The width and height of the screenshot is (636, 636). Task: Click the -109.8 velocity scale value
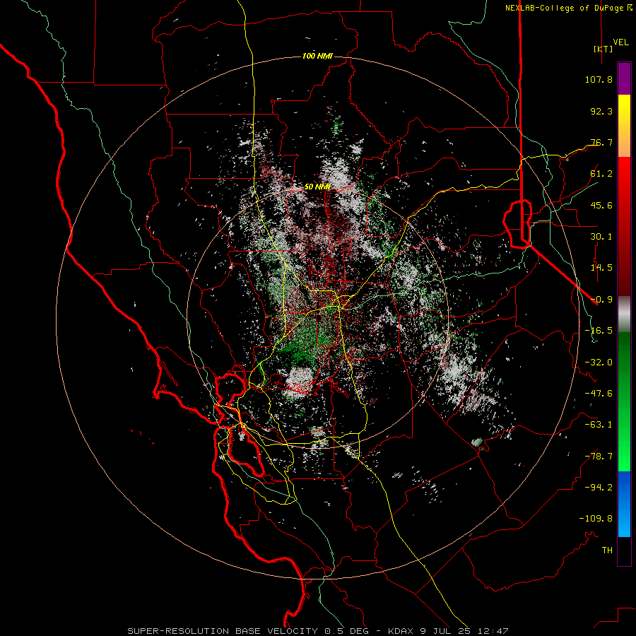coord(596,519)
